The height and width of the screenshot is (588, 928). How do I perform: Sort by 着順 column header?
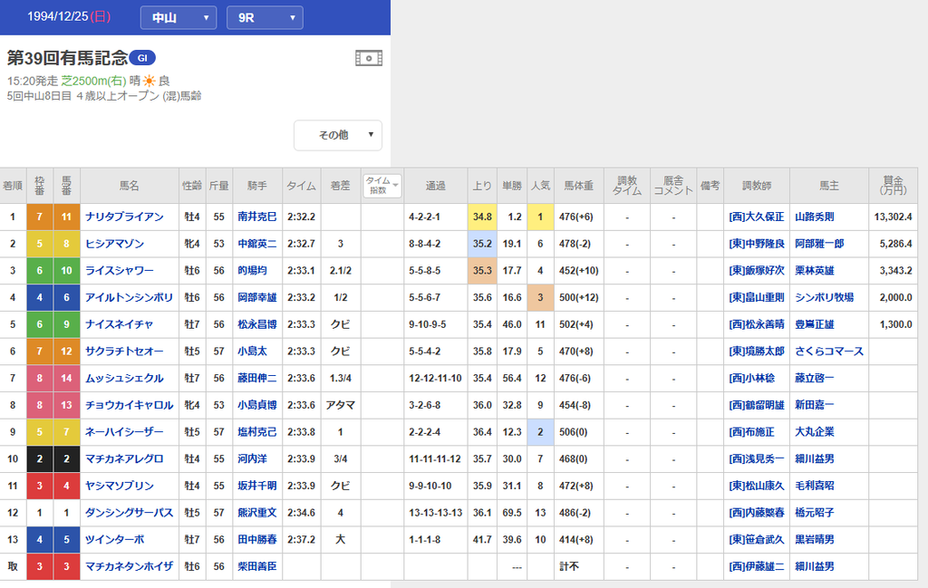pyautogui.click(x=13, y=186)
